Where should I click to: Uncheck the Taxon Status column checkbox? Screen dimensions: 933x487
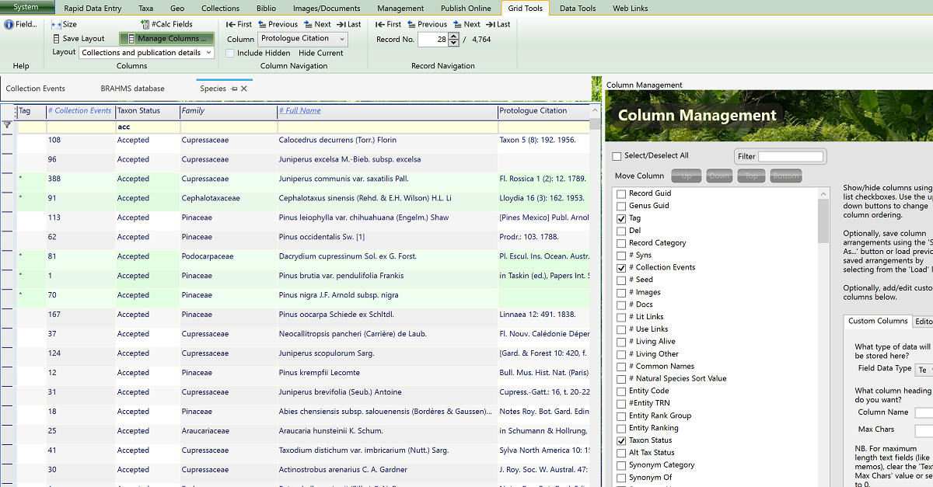621,440
